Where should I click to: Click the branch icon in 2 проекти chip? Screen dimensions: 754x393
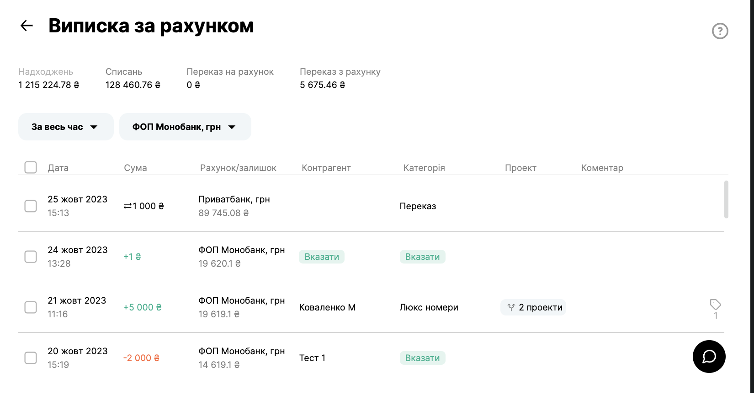511,307
